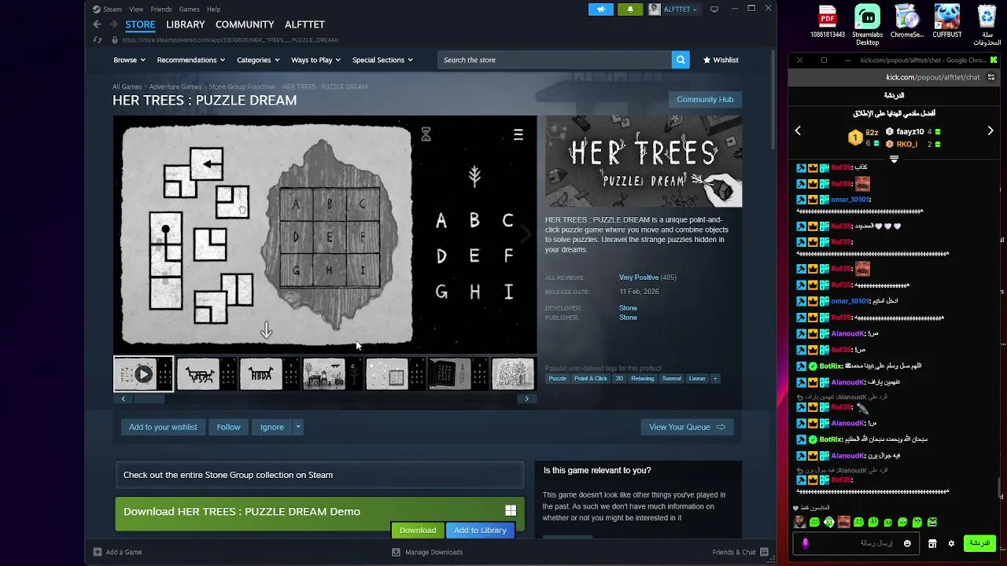Viewport: 1007px width, 566px height.
Task: Open Manage Downloads in Steam footer
Action: 428,552
